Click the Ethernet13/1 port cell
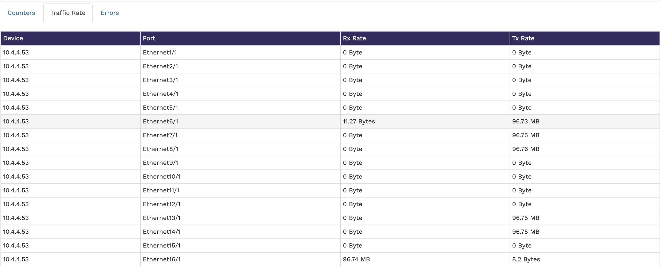Viewport: 660px width, 266px height. pyautogui.click(x=162, y=218)
